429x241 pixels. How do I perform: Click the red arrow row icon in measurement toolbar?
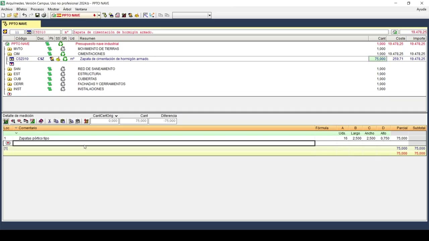pos(13,121)
